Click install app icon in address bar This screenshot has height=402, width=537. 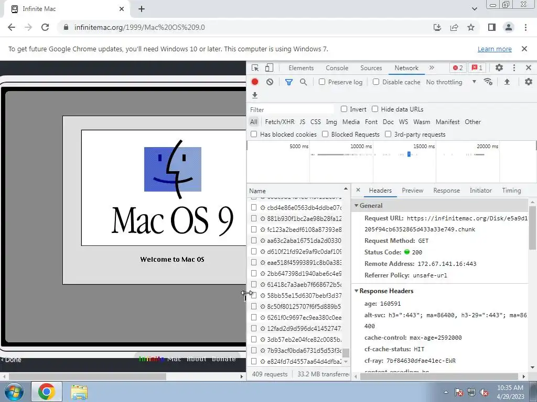click(x=437, y=27)
